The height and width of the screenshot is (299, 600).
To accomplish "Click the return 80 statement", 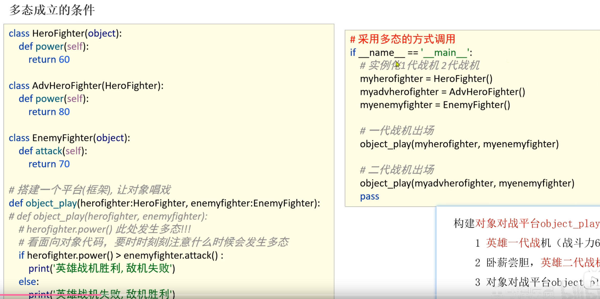I will (x=49, y=112).
